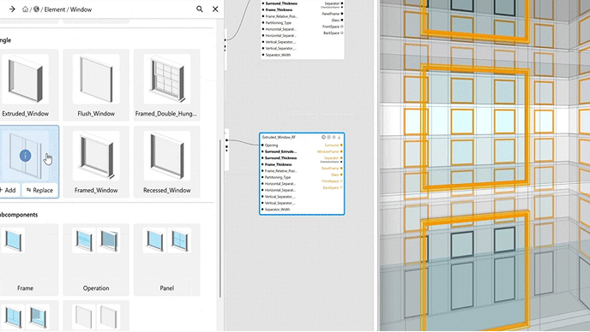Open the Window breadcrumb
590x332 pixels.
[81, 9]
